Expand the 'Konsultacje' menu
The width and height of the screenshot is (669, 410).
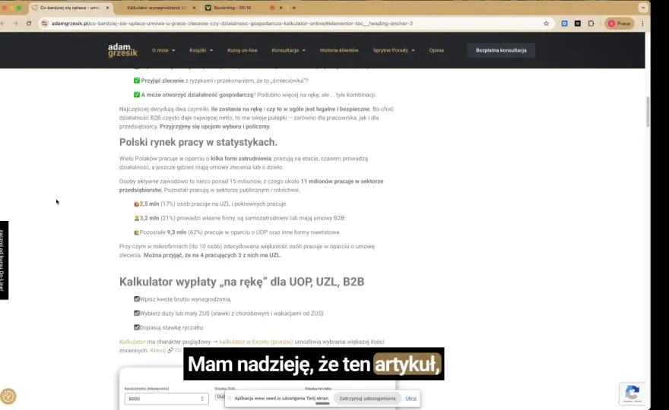pos(288,50)
